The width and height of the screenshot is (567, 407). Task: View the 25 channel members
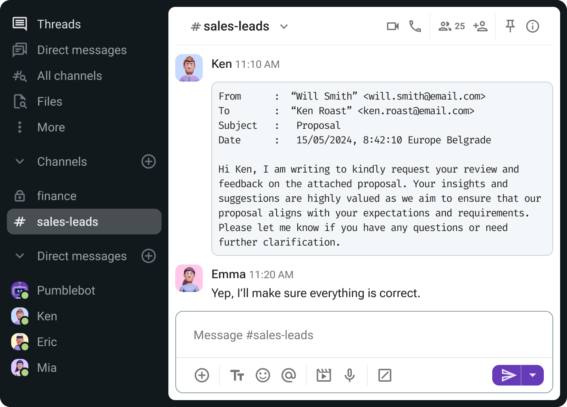pyautogui.click(x=451, y=26)
